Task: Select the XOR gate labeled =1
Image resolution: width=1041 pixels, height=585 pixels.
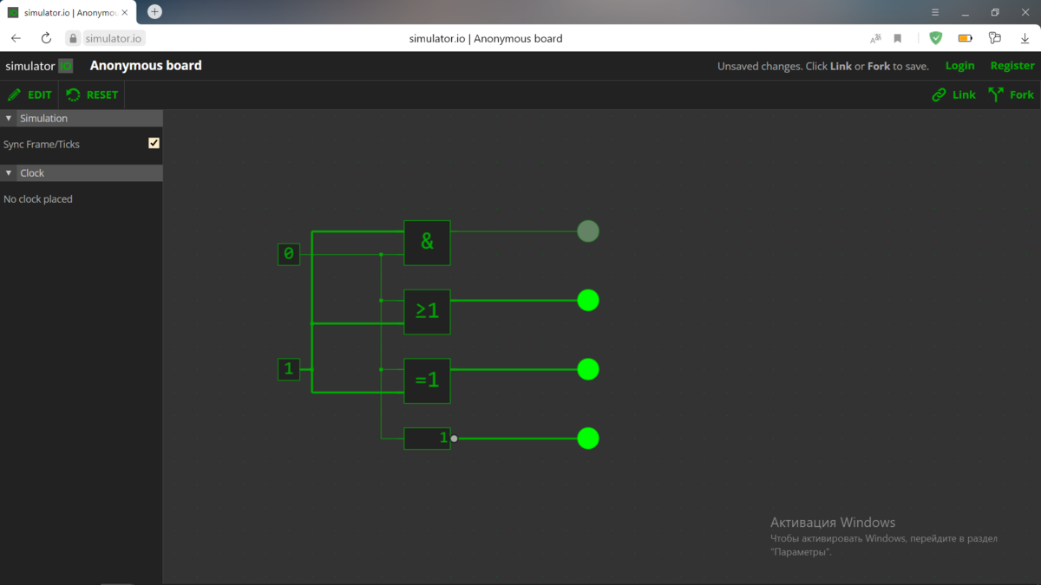Action: coord(427,381)
